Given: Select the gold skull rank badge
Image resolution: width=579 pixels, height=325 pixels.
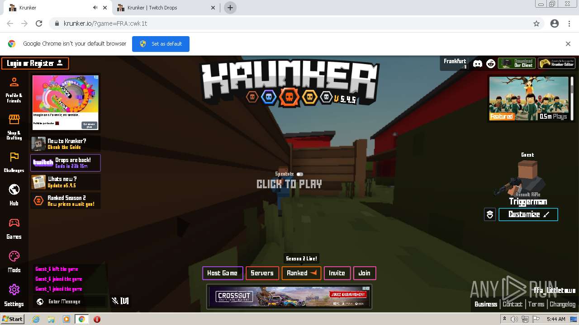Looking at the screenshot, I should tap(309, 97).
